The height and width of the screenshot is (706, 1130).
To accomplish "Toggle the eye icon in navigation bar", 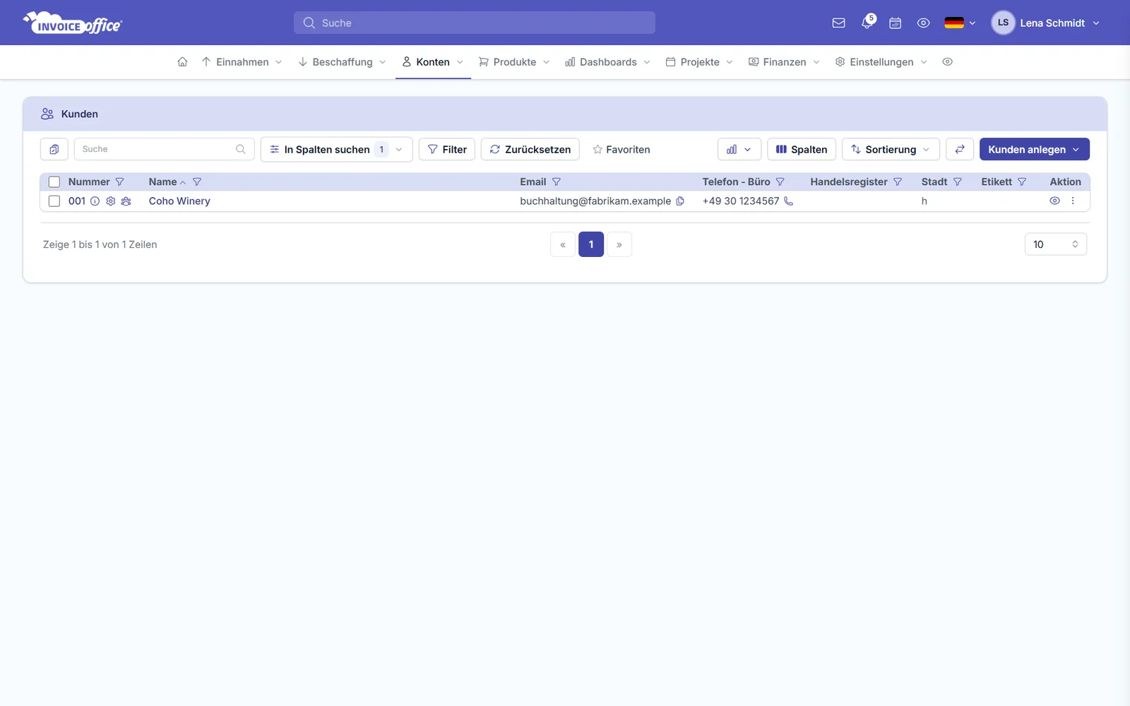I will tap(948, 62).
